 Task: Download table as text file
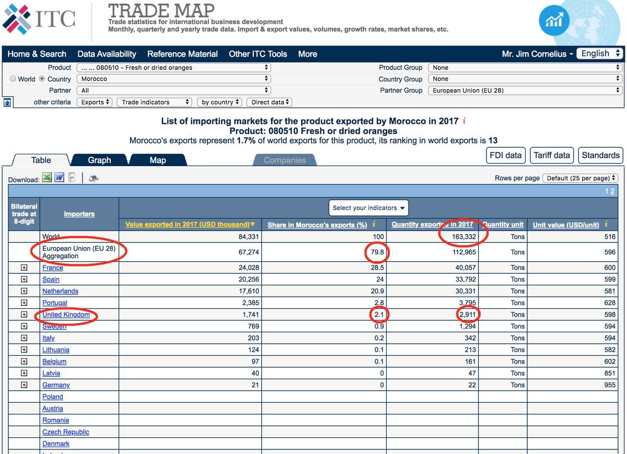72,178
